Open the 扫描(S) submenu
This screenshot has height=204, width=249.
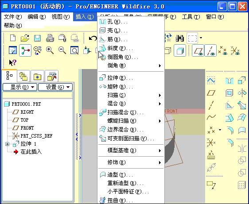click(x=131, y=95)
